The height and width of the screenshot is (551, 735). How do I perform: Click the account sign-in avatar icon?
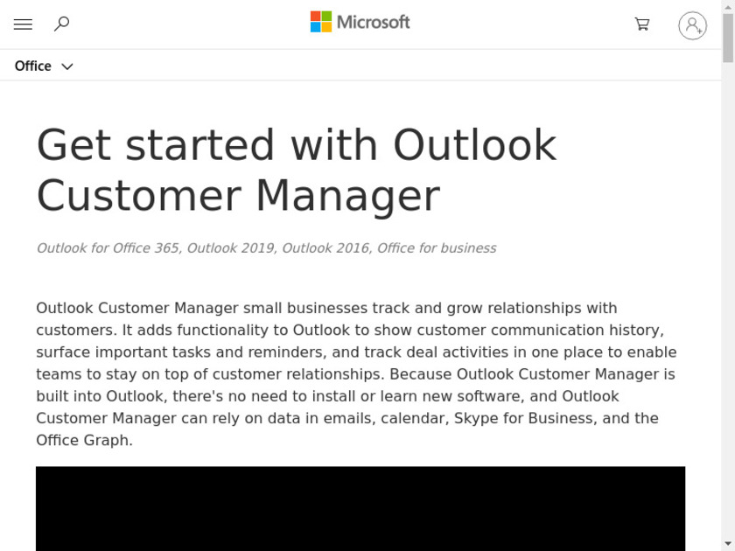[x=692, y=25]
